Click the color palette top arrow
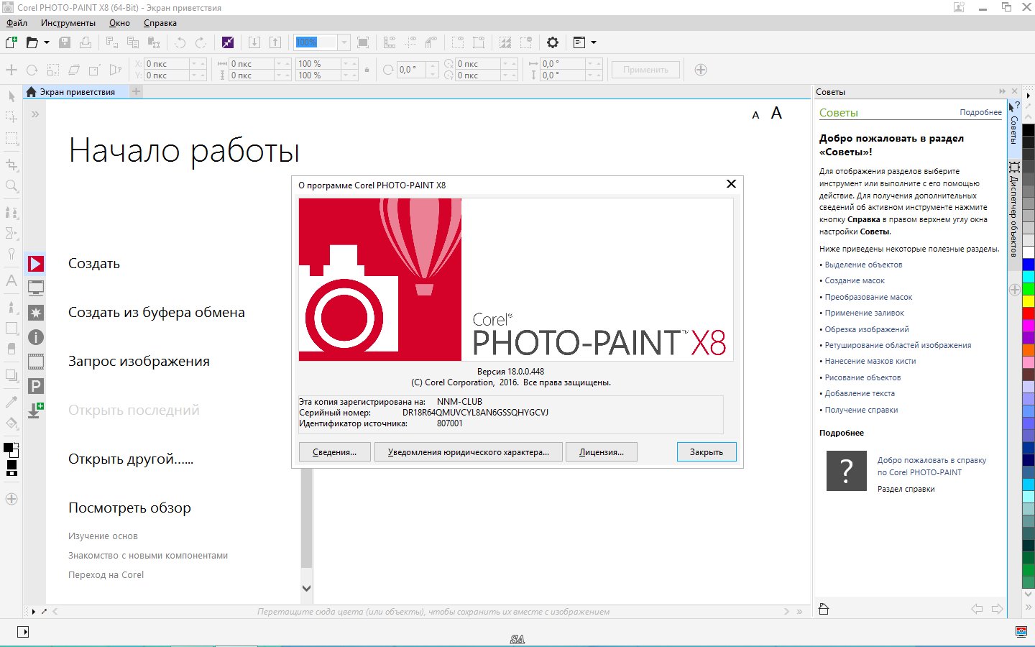The width and height of the screenshot is (1035, 647). (1029, 95)
